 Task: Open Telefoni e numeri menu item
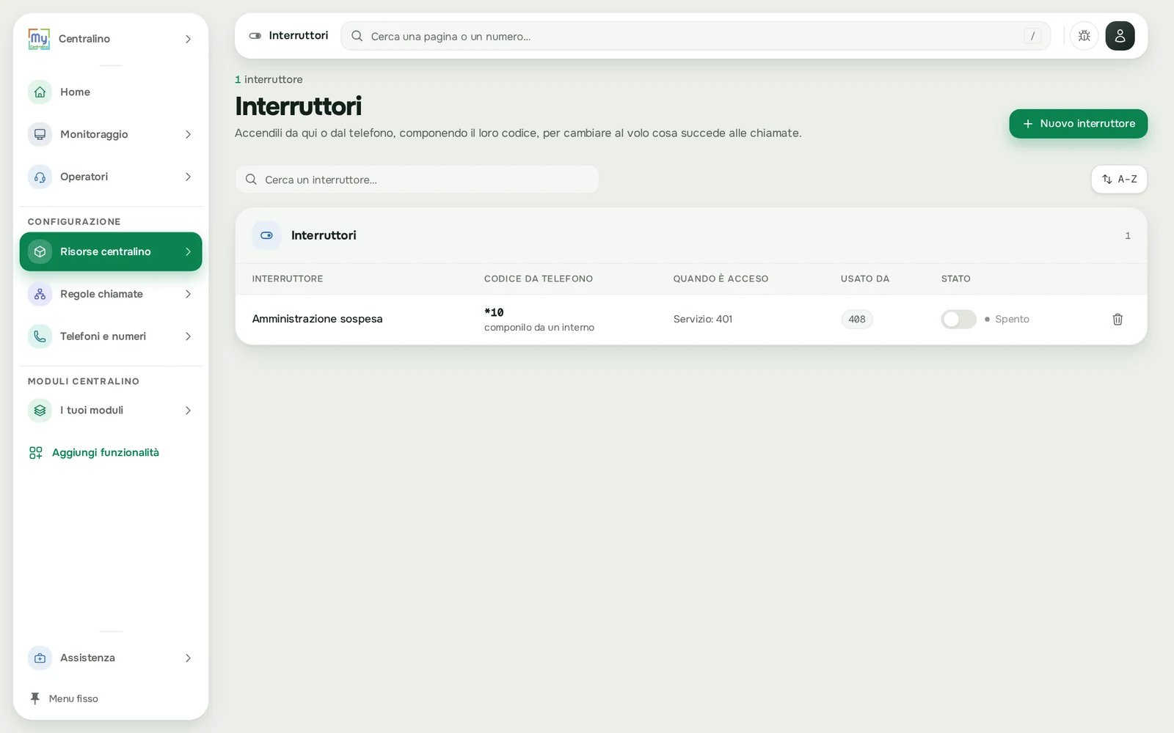111,336
